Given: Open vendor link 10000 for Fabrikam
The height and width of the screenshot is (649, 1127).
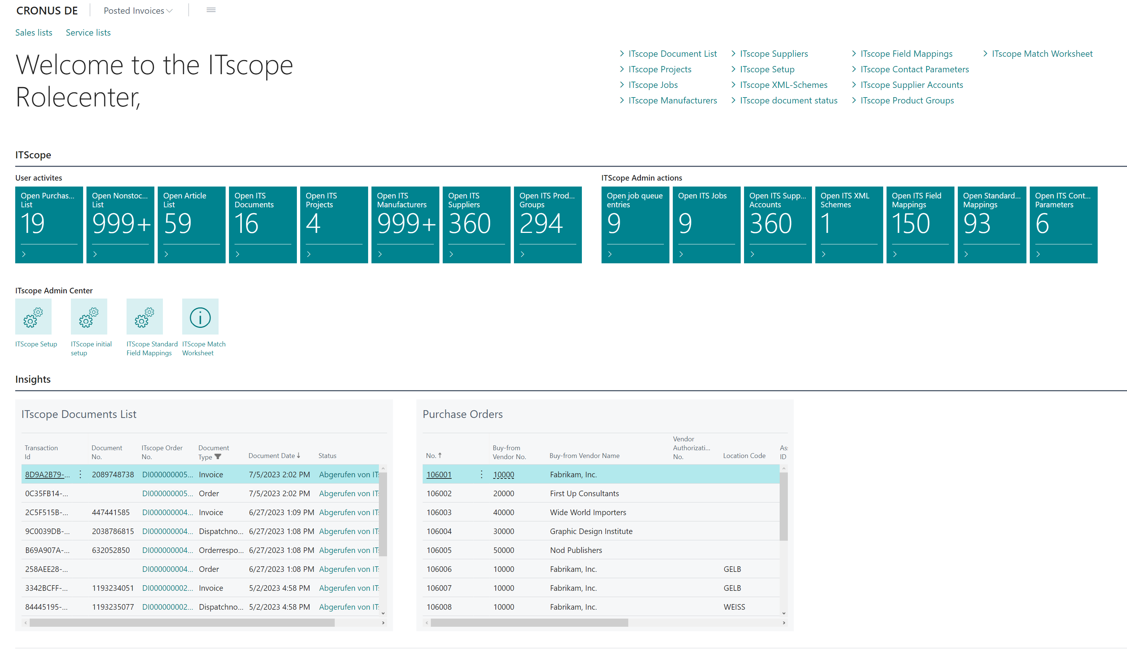Looking at the screenshot, I should pyautogui.click(x=503, y=474).
